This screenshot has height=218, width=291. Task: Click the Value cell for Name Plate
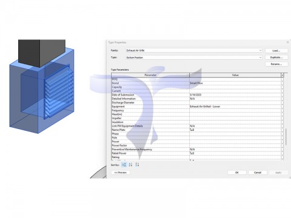[x=235, y=130]
